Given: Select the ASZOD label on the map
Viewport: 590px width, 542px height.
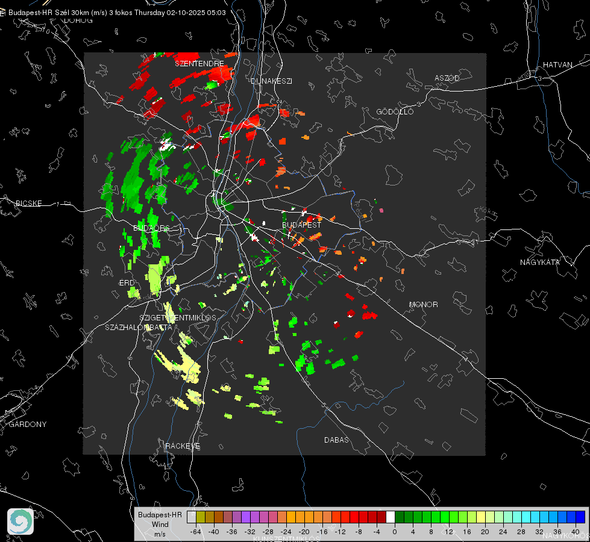Looking at the screenshot, I should pos(447,78).
